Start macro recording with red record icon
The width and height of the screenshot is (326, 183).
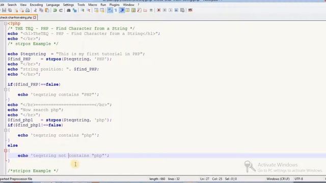[x=158, y=10]
